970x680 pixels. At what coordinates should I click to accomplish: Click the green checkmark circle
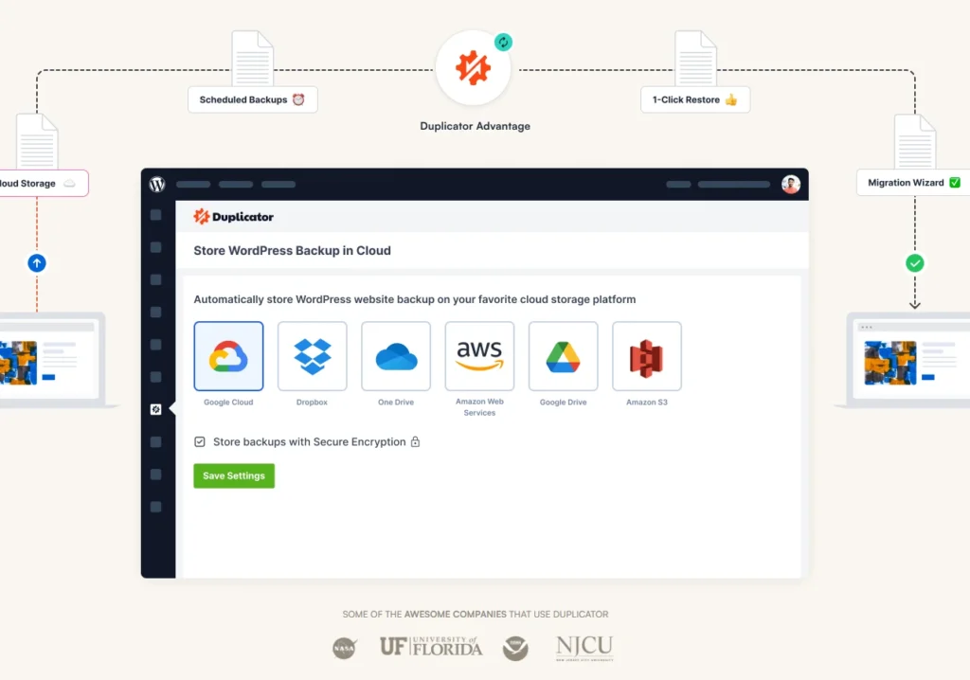tap(915, 263)
